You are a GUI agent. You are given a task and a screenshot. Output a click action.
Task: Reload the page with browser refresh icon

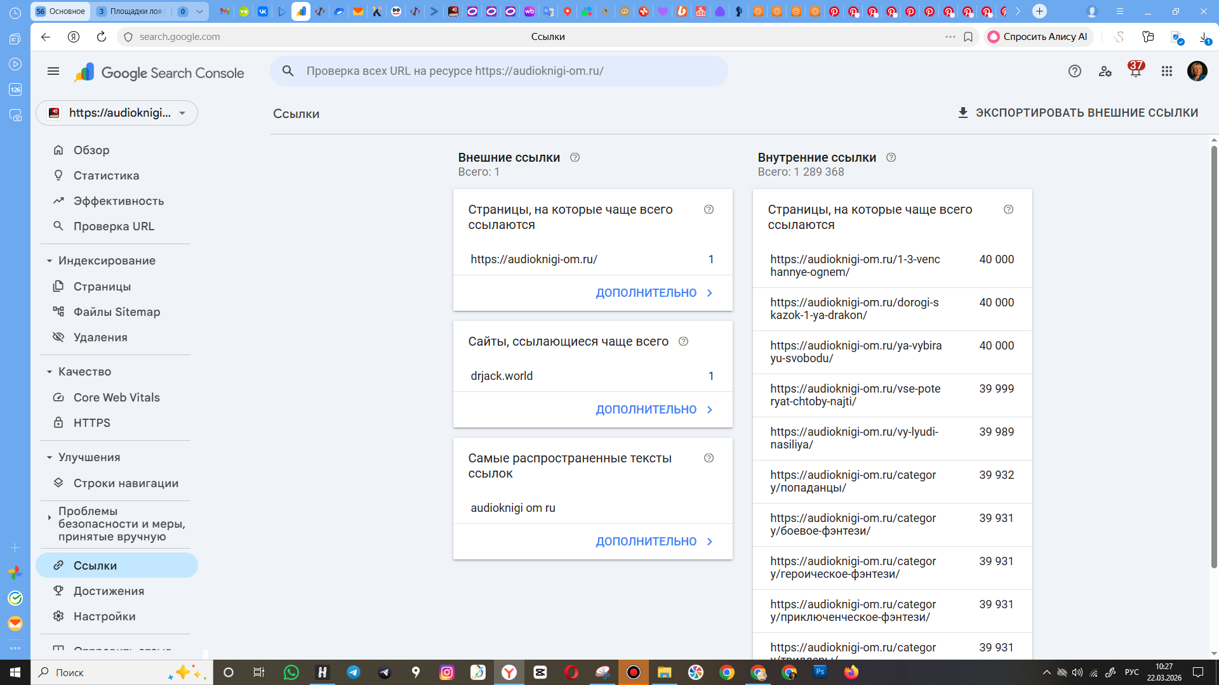coord(101,37)
